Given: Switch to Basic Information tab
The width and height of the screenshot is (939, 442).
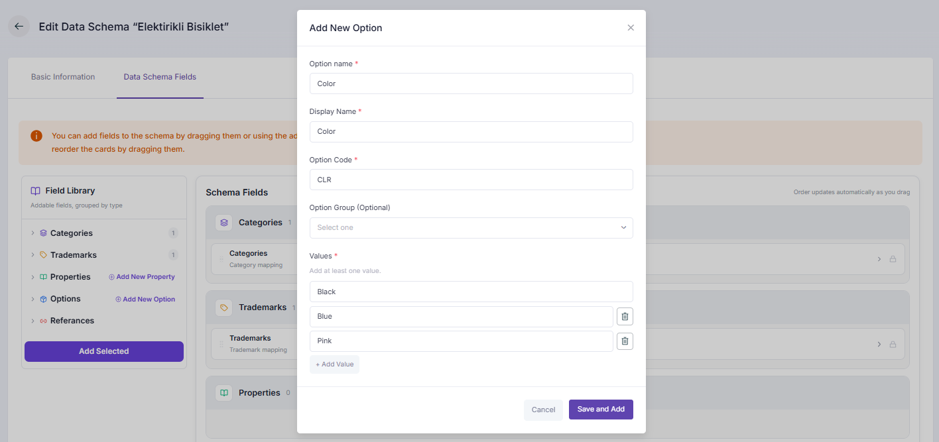Looking at the screenshot, I should (x=63, y=77).
